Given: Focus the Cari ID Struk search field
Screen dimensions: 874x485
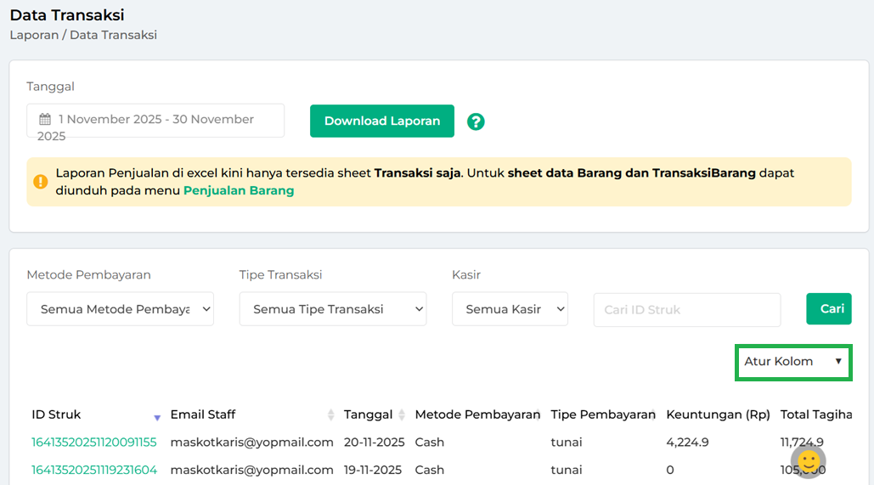Looking at the screenshot, I should click(686, 309).
